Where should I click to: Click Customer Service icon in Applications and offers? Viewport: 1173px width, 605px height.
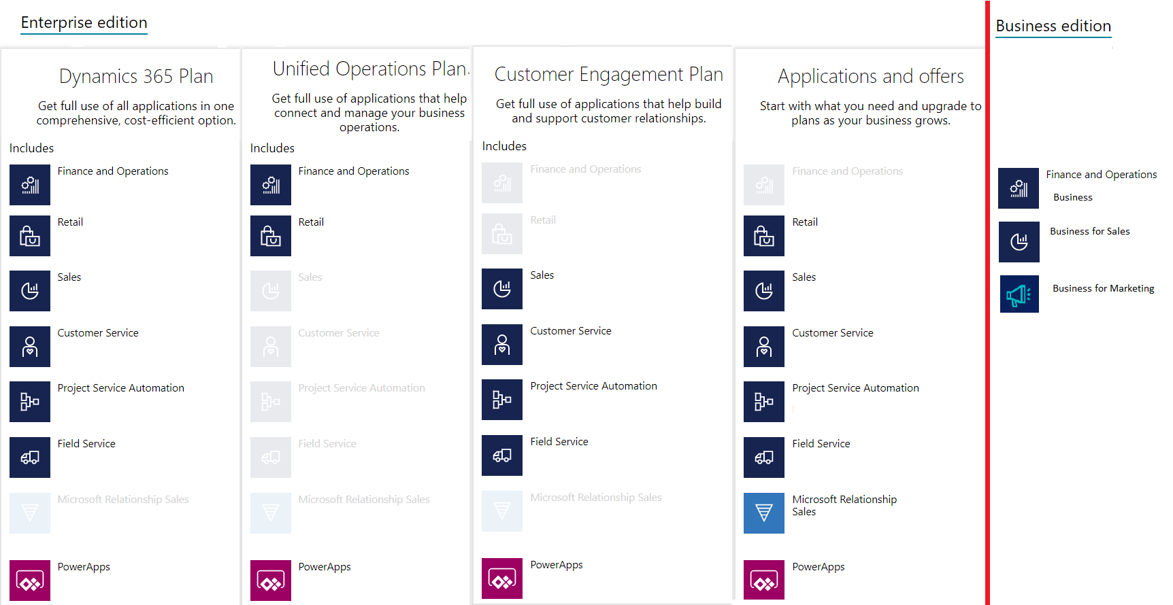pyautogui.click(x=764, y=347)
